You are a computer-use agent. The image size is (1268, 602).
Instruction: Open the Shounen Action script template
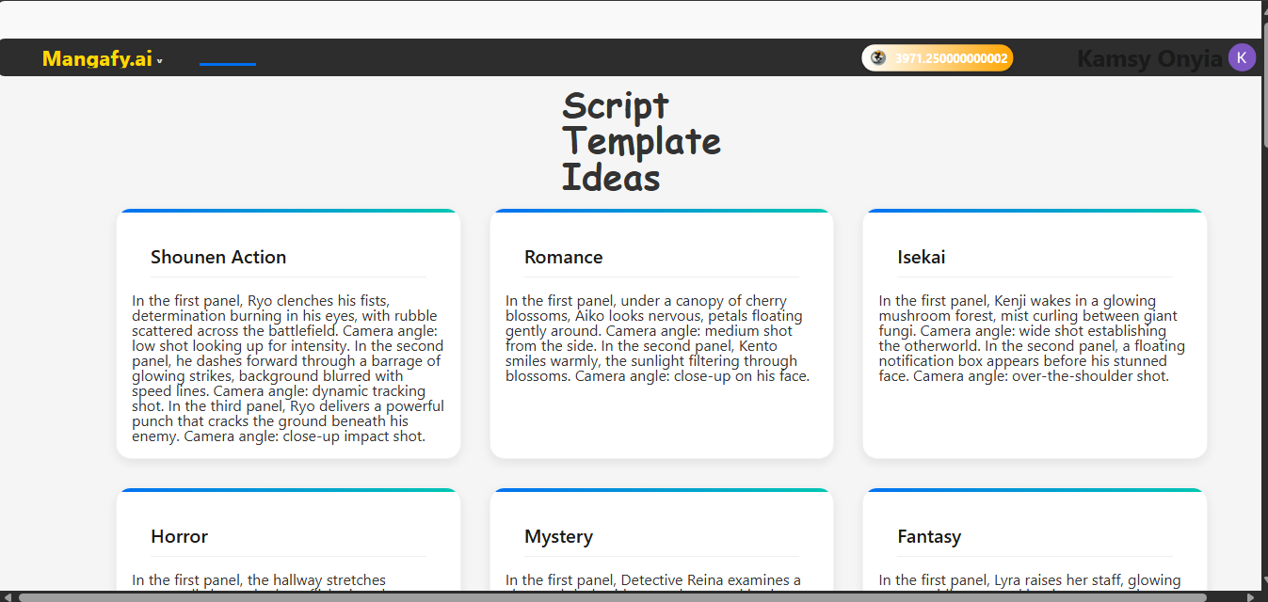point(288,333)
